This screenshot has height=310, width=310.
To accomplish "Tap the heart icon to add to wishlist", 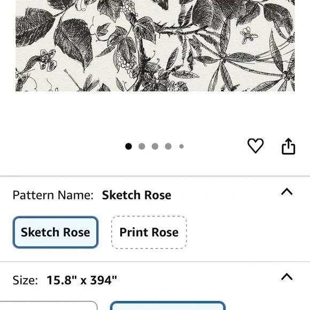I will tap(255, 146).
